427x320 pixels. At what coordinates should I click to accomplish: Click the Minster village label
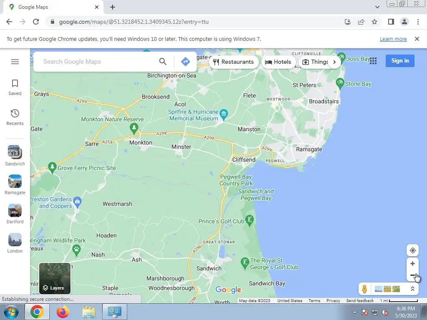click(x=181, y=147)
